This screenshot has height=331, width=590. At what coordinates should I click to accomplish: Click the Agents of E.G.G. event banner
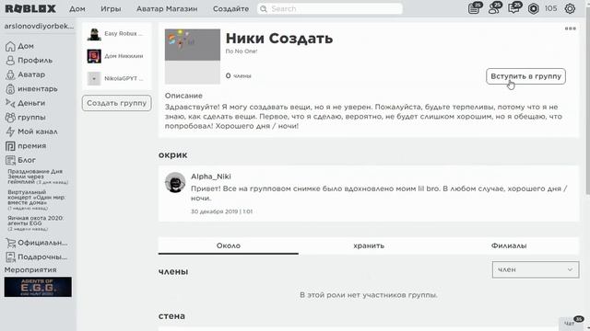38,287
